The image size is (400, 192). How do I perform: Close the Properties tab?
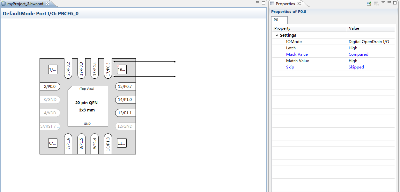(x=299, y=4)
